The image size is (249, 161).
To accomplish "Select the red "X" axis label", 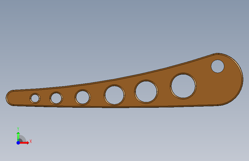I will (31, 141).
